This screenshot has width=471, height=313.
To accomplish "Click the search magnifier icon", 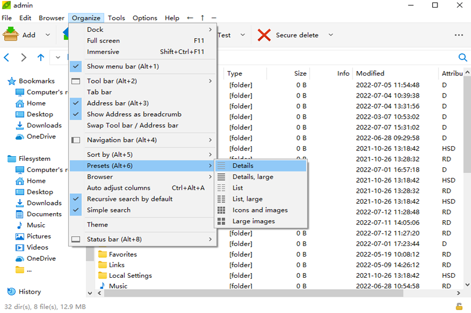I will click(x=463, y=57).
